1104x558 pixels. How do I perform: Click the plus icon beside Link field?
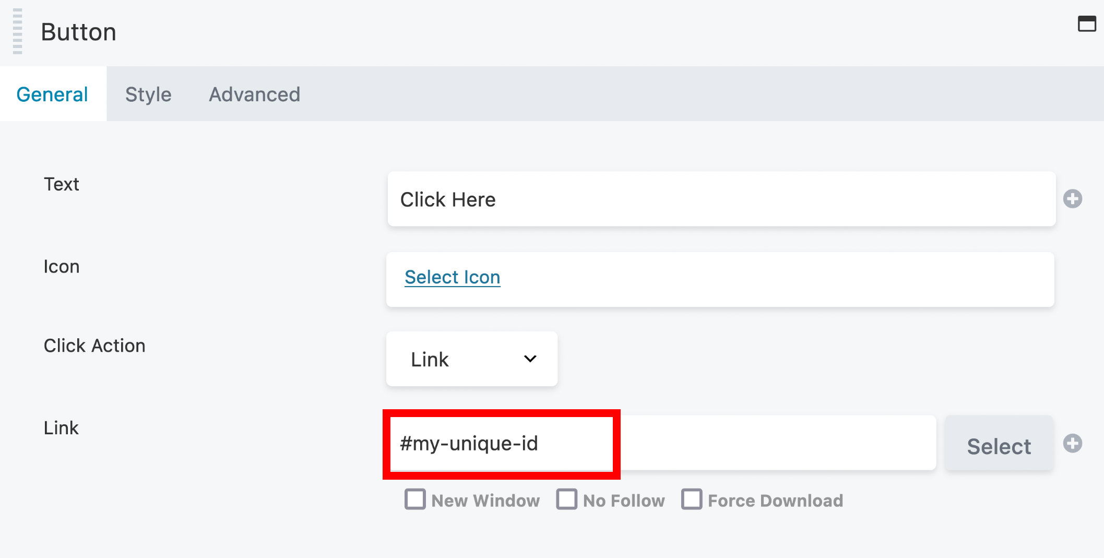[x=1073, y=444]
